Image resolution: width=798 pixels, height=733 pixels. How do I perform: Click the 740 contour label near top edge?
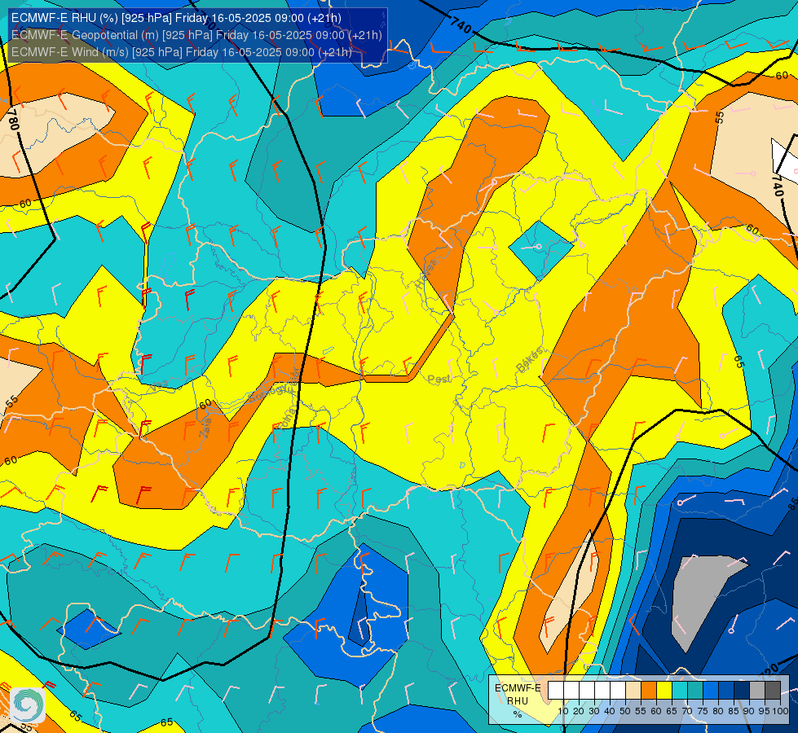461,24
